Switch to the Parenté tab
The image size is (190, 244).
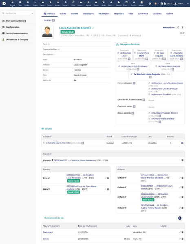[x=75, y=14]
